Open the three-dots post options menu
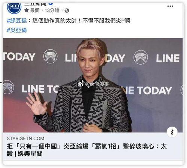 tap(170, 6)
